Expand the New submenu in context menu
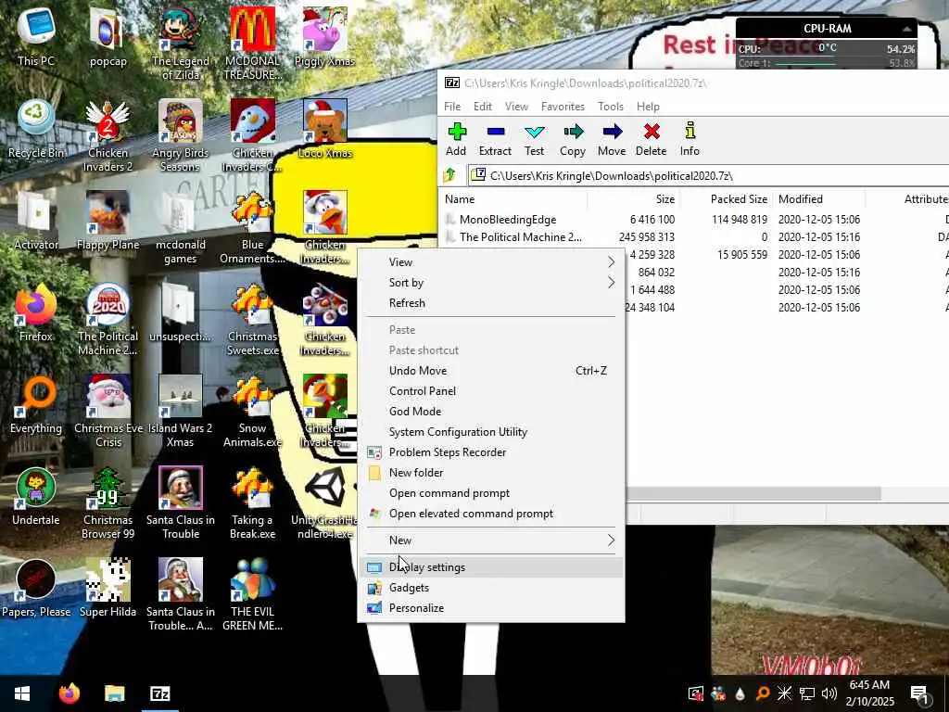949x712 pixels. click(x=491, y=540)
